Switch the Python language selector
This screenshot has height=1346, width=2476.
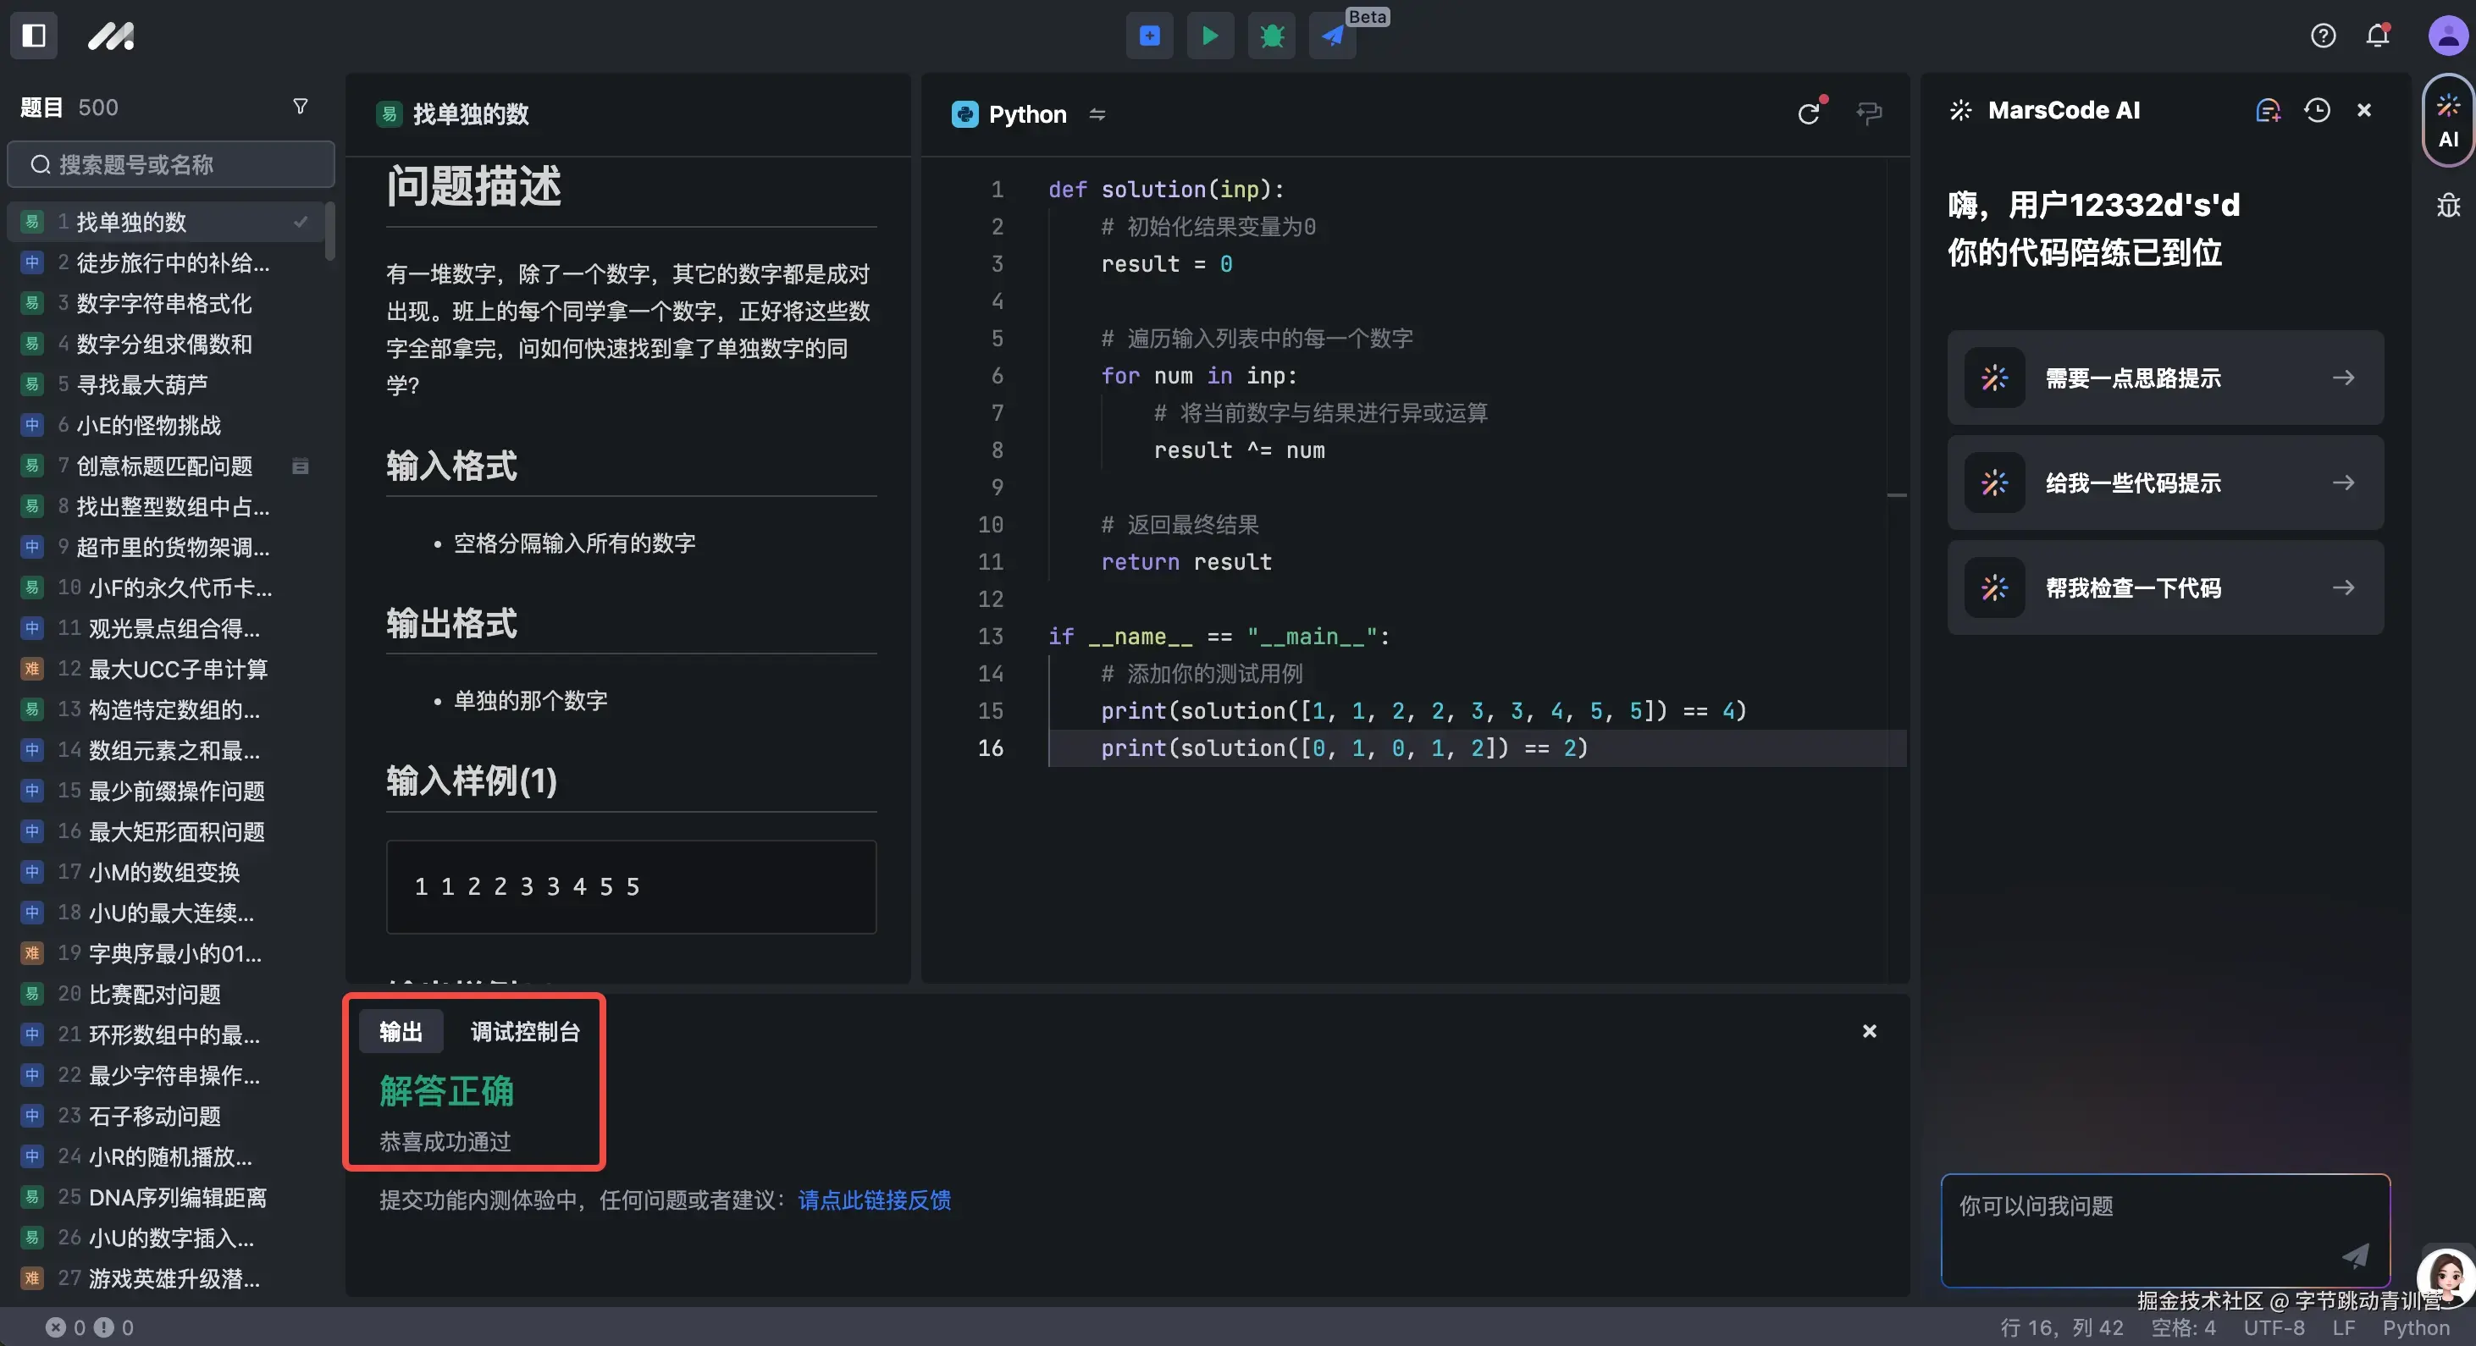[x=1027, y=114]
